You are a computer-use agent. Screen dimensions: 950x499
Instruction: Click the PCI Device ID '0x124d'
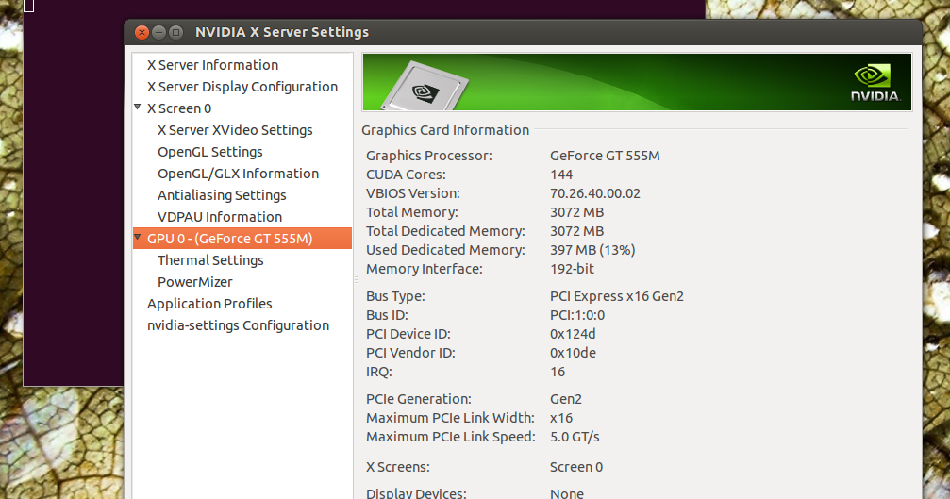pyautogui.click(x=573, y=334)
